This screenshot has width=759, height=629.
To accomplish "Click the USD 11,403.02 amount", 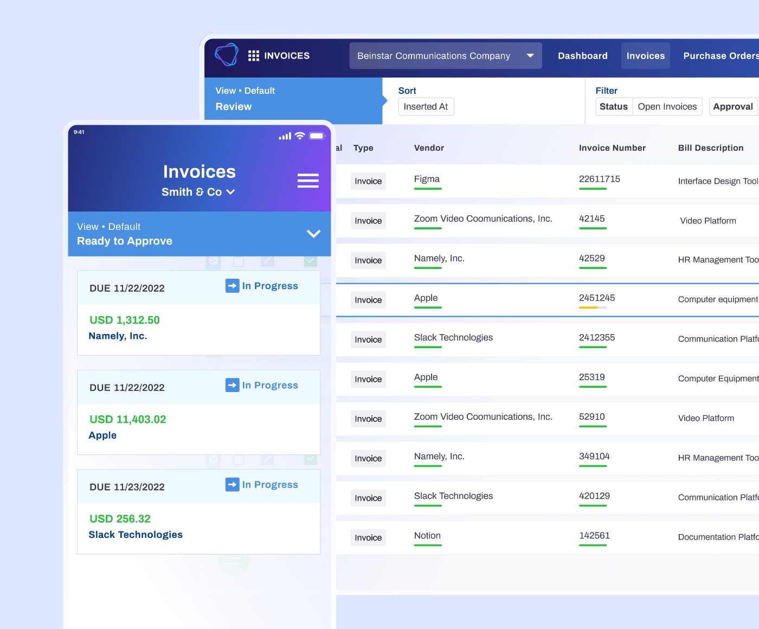I will 128,419.
